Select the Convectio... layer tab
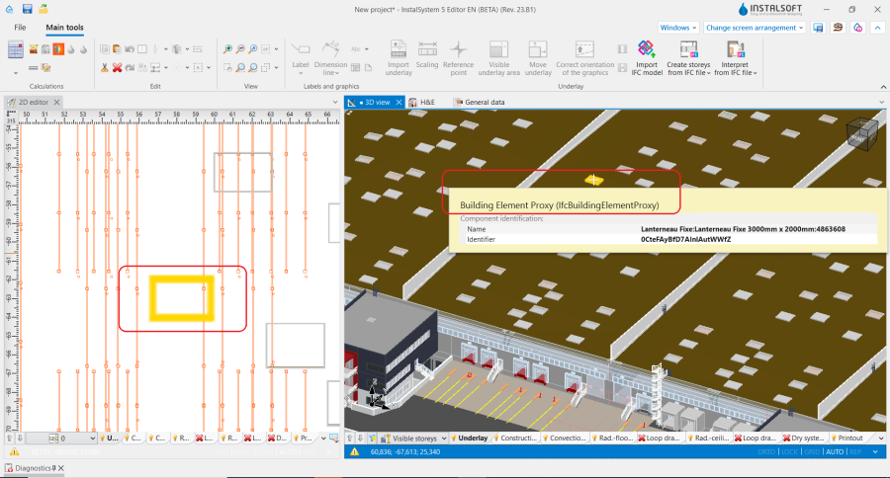The height and width of the screenshot is (478, 890). click(x=564, y=438)
